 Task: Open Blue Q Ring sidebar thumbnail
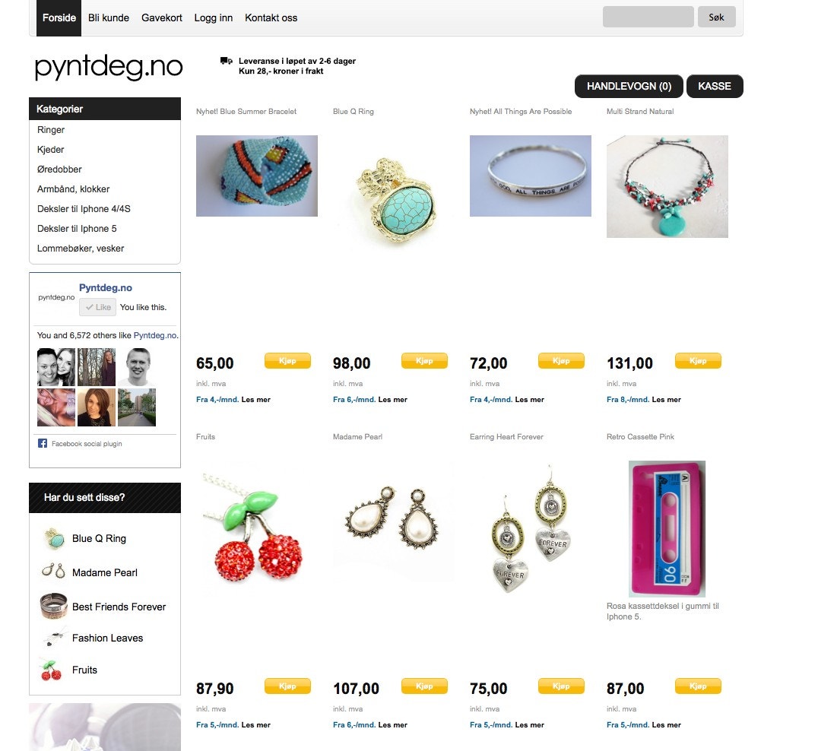(54, 538)
